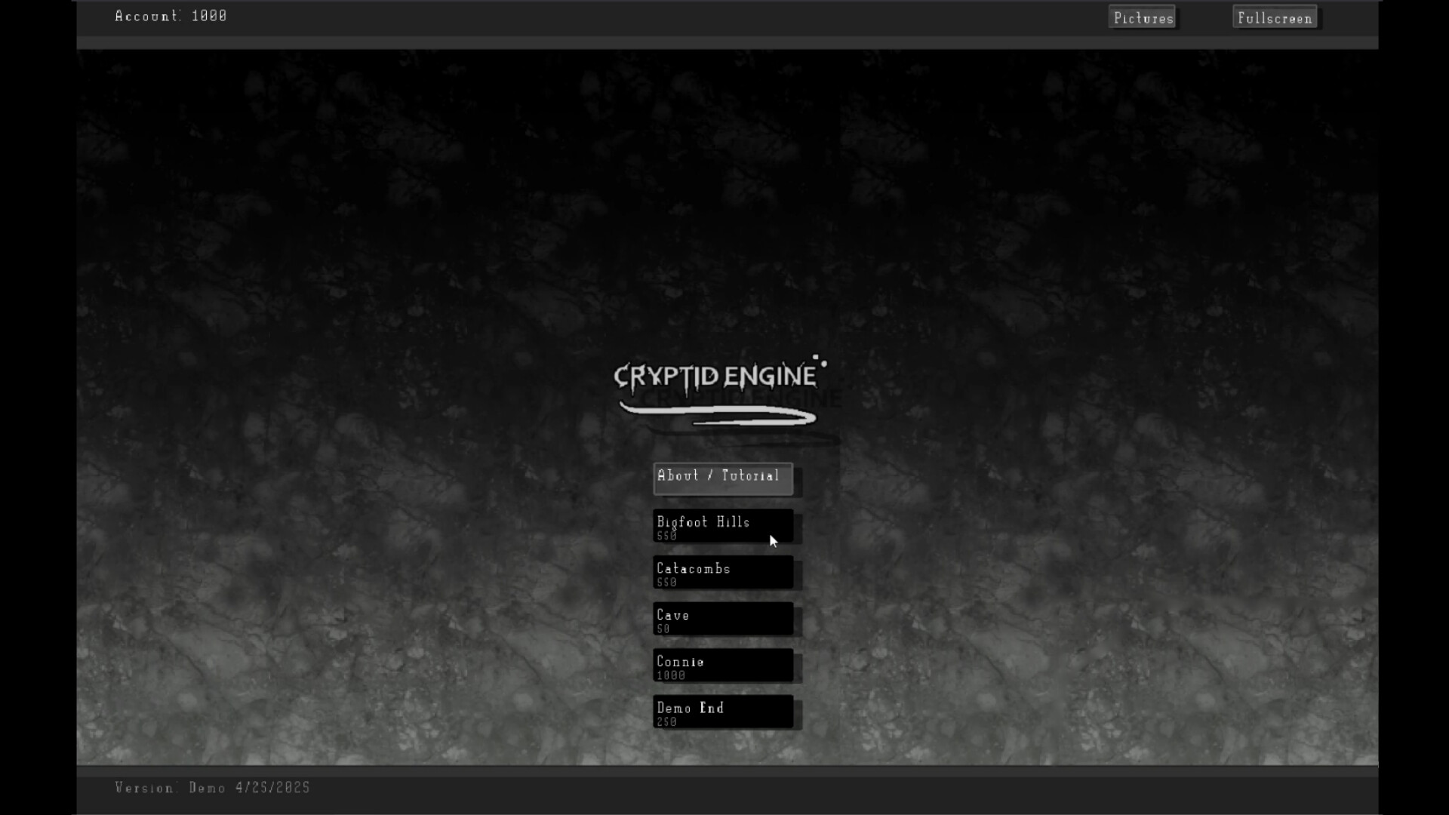Choose the Demo End option
1449x815 pixels.
click(x=721, y=712)
